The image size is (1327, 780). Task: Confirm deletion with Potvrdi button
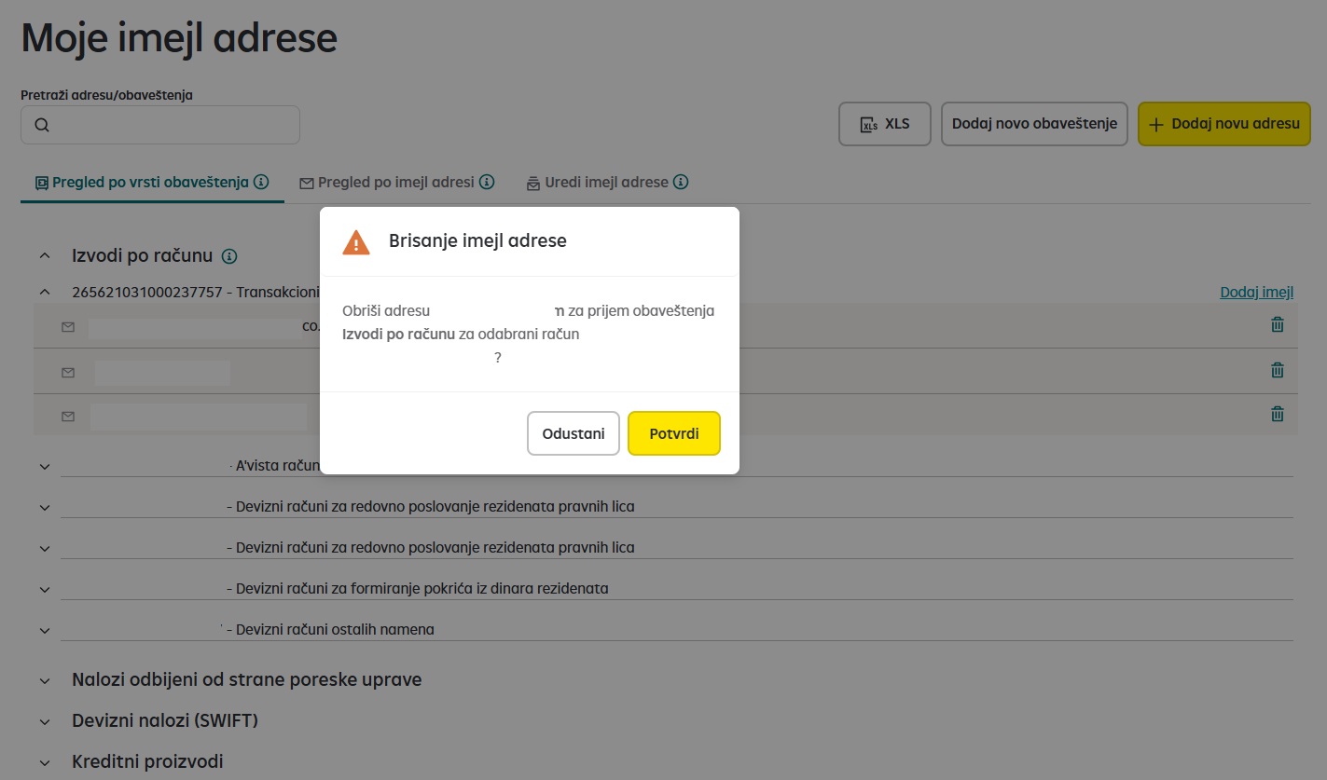[674, 433]
